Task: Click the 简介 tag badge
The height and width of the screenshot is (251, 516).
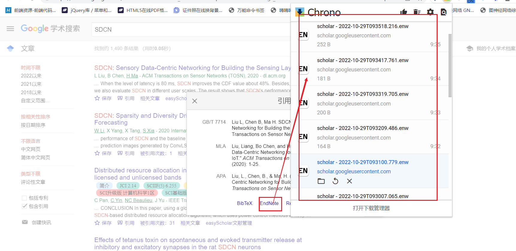Action: tap(104, 186)
